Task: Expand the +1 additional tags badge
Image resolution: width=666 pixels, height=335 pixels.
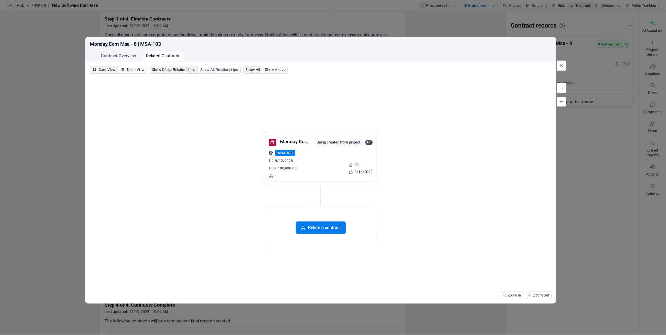Action: pyautogui.click(x=368, y=142)
